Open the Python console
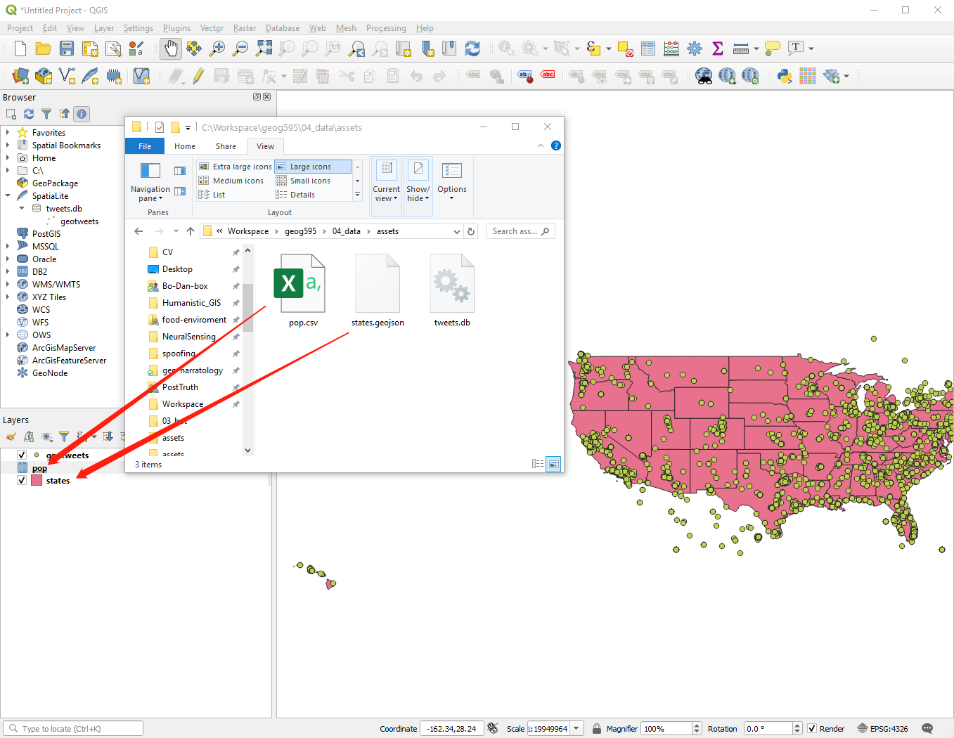Viewport: 954px width, 738px height. tap(785, 75)
